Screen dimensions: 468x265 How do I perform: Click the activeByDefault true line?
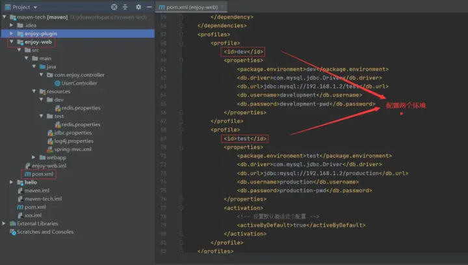click(x=301, y=225)
